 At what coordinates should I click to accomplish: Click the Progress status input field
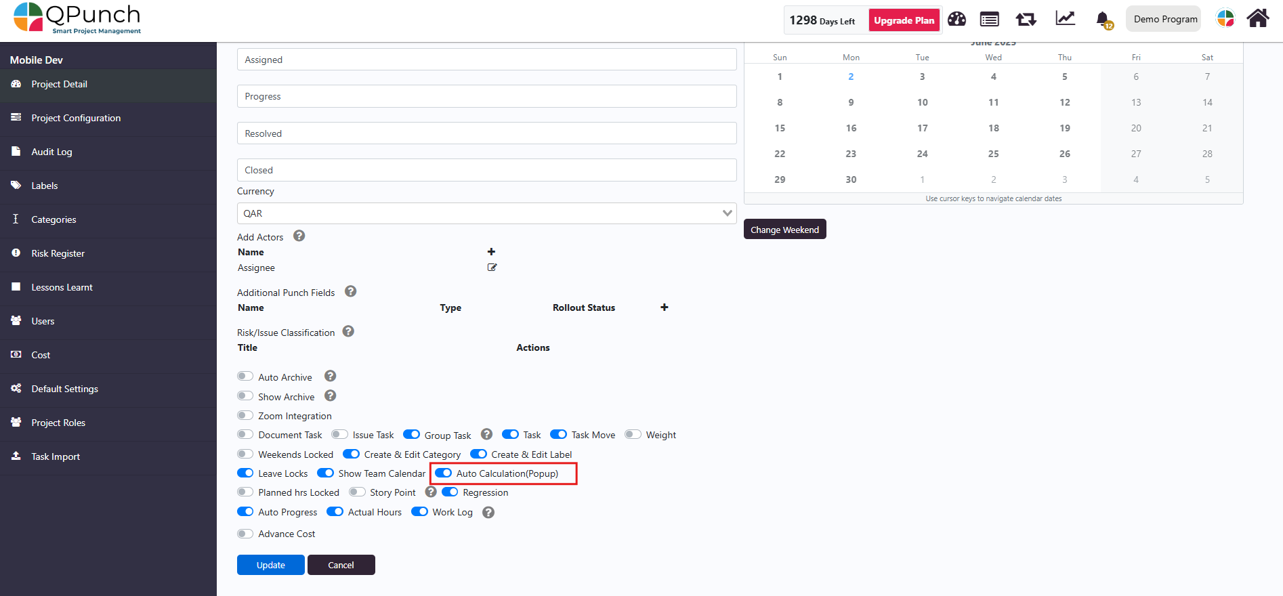pyautogui.click(x=486, y=96)
